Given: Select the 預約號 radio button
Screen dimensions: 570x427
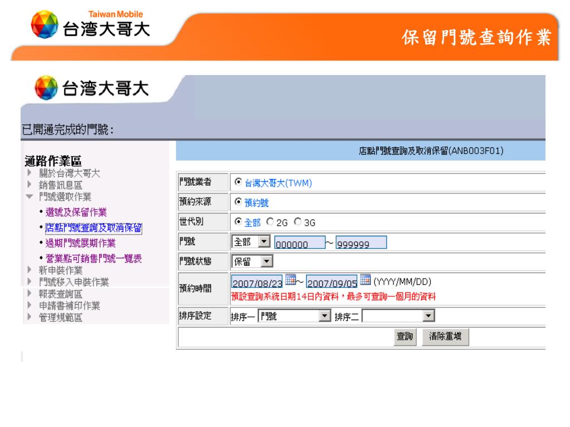Looking at the screenshot, I should [238, 201].
